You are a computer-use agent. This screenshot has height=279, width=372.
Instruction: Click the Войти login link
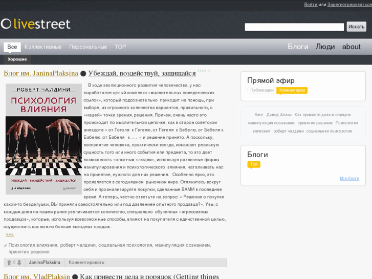coord(311,5)
